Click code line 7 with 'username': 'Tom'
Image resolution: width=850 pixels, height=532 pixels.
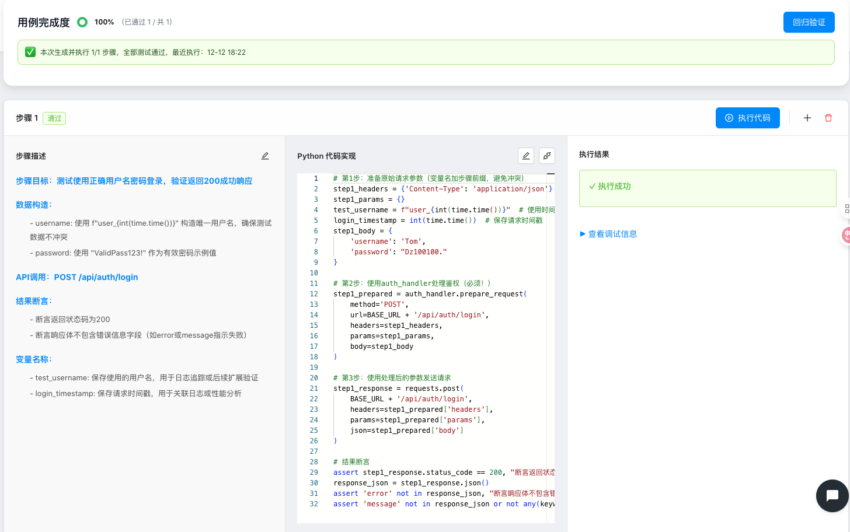pos(388,242)
